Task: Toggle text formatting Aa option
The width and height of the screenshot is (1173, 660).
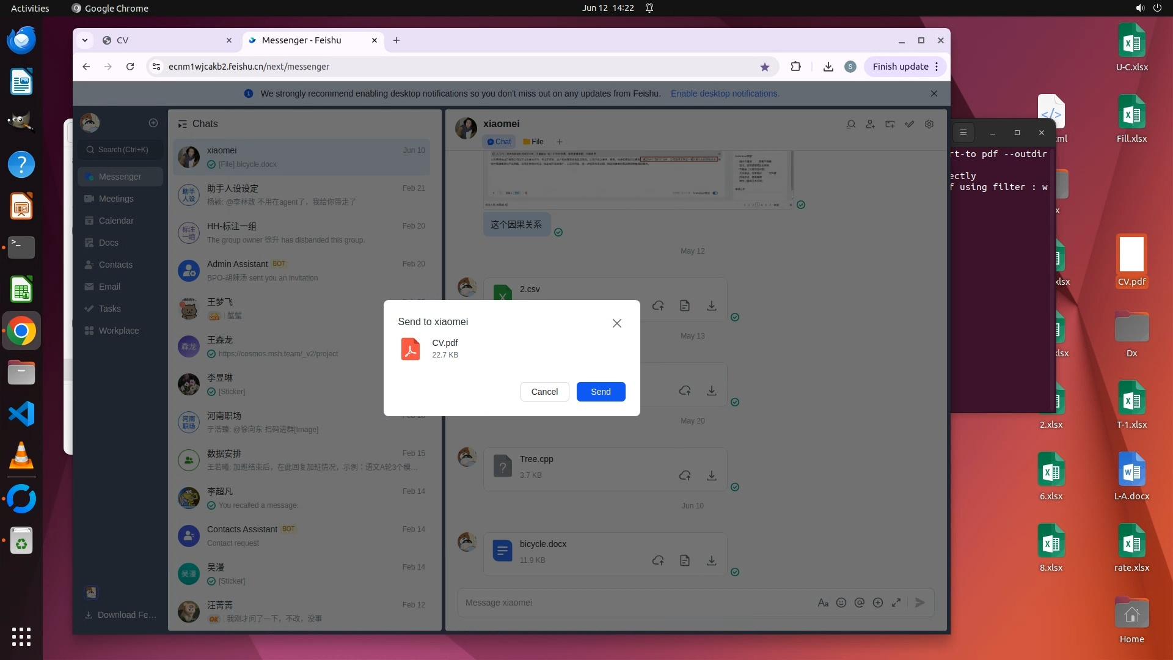Action: coord(823,603)
